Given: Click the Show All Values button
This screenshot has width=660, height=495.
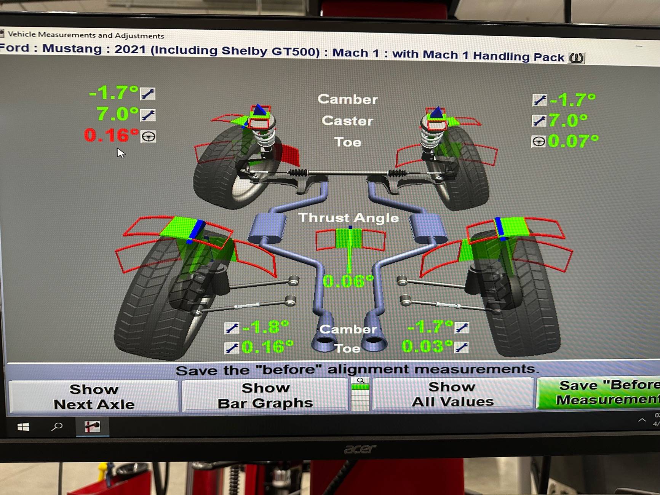Looking at the screenshot, I should point(452,394).
